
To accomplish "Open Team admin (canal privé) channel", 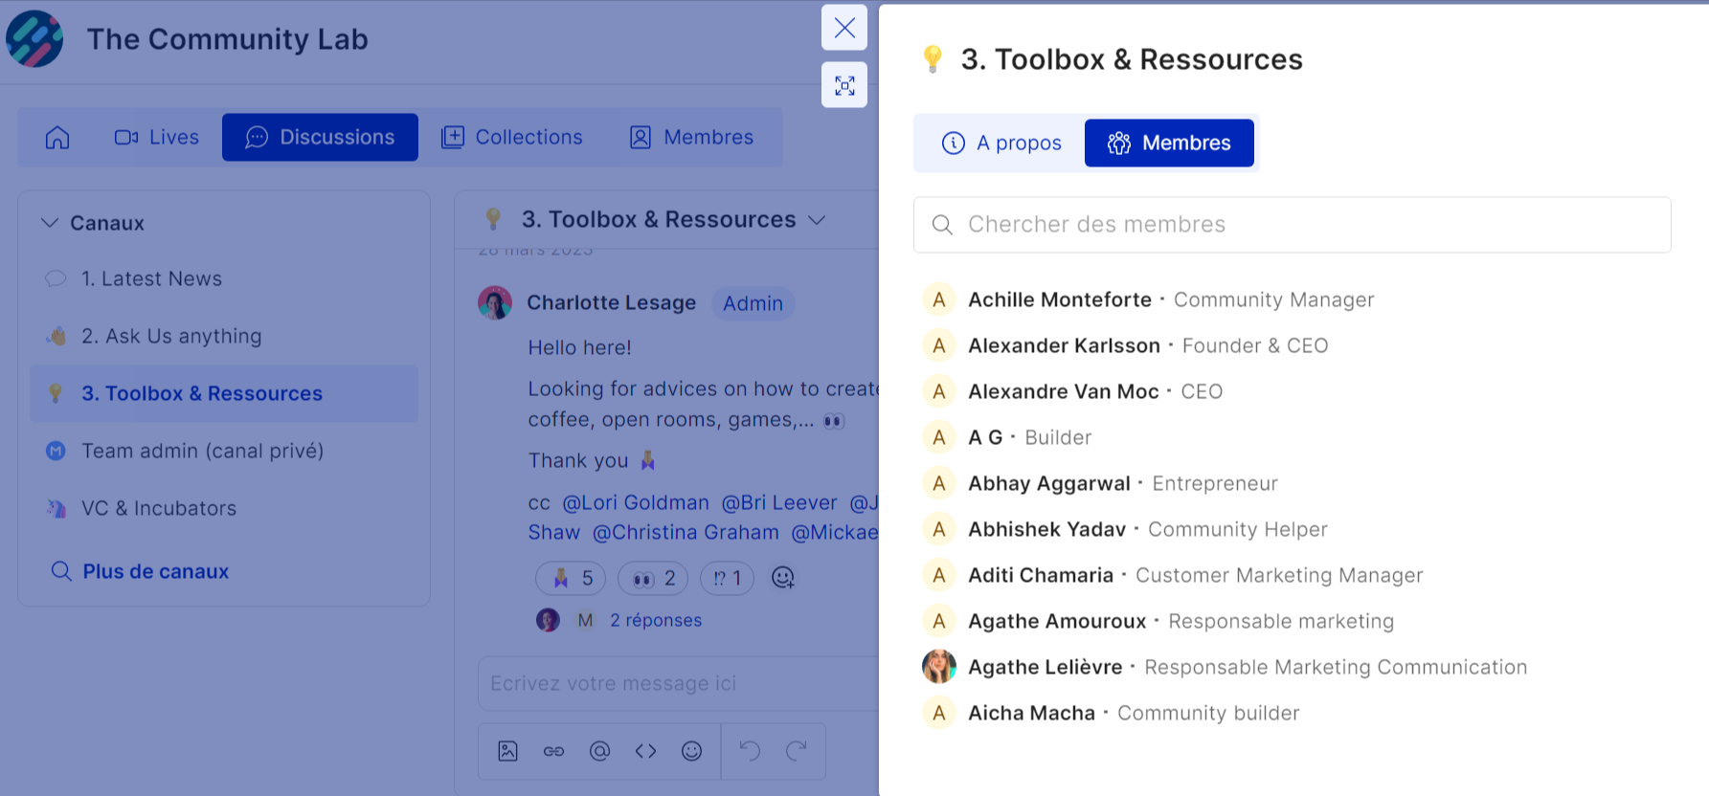I will tap(224, 451).
